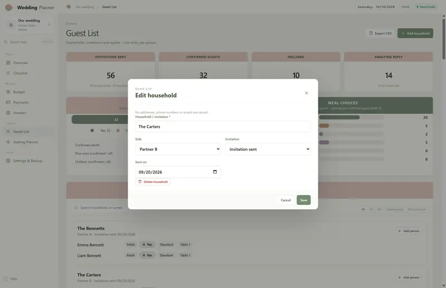
Task: Select the Not invited yet filter tab
Action: click(416, 209)
